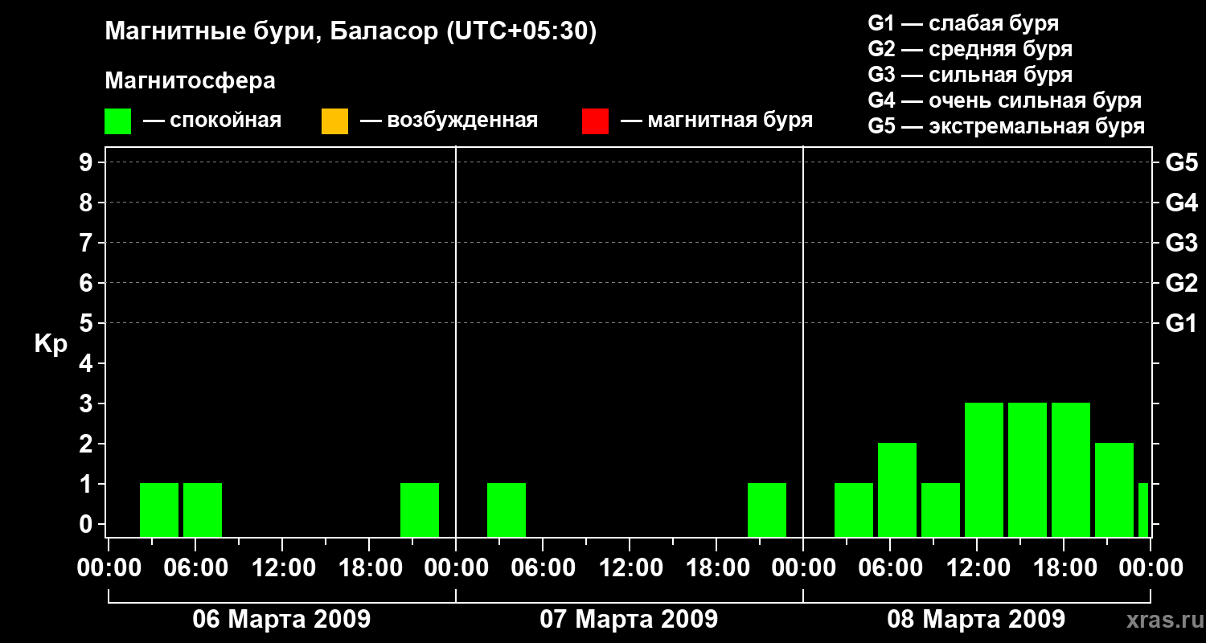Image resolution: width=1206 pixels, height=643 pixels.
Task: Click Kp 2 bar after 18:00 on 08 Марта
Action: coord(1114,489)
